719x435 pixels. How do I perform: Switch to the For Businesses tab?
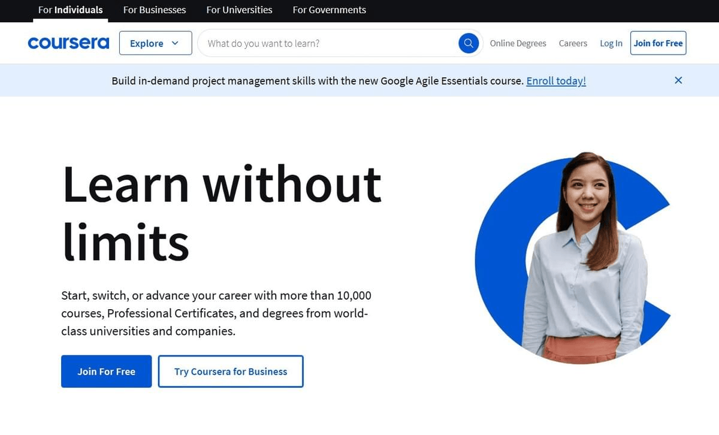pyautogui.click(x=155, y=10)
